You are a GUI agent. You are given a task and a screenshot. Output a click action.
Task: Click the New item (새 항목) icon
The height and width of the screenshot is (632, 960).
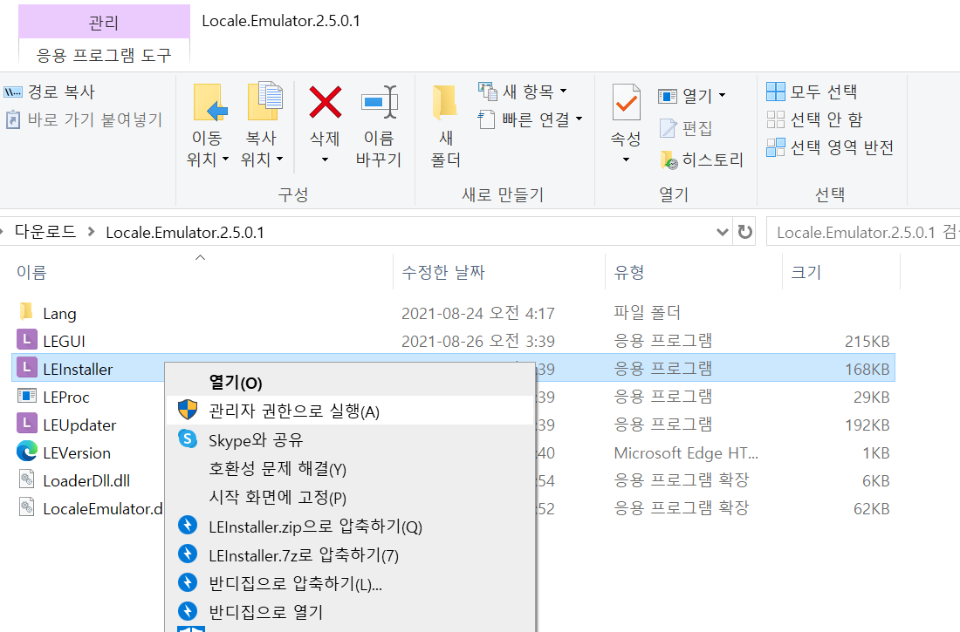pos(487,92)
